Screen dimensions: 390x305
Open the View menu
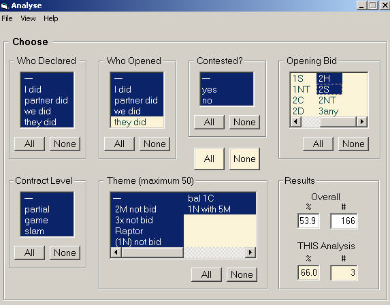point(28,18)
